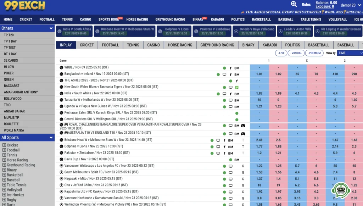Image resolution: width=363 pixels, height=206 pixels.
Task: Open the Rules link in the header
Action: coord(306,5)
